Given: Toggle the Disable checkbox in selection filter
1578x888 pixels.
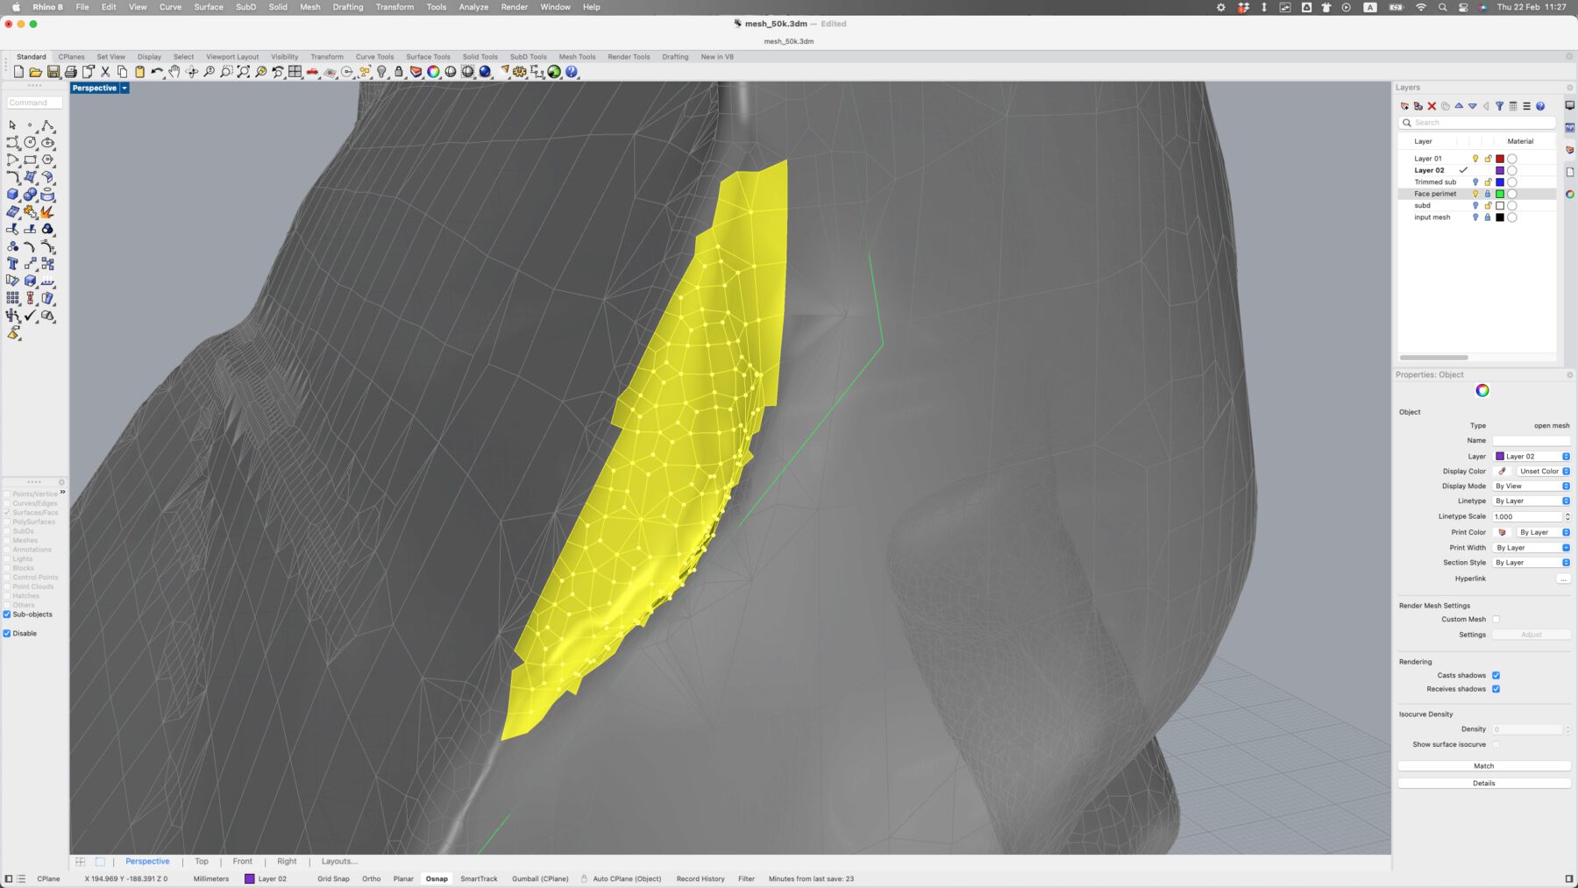Looking at the screenshot, I should 7,633.
